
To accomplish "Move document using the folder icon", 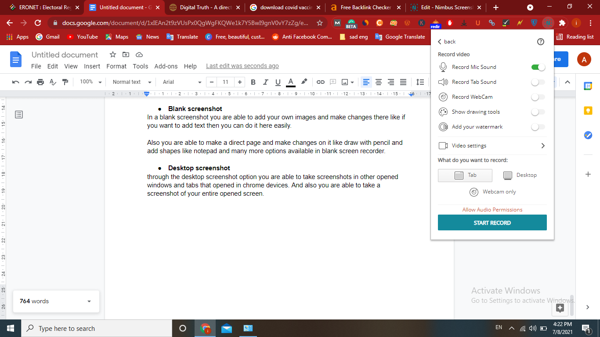I will [x=126, y=54].
